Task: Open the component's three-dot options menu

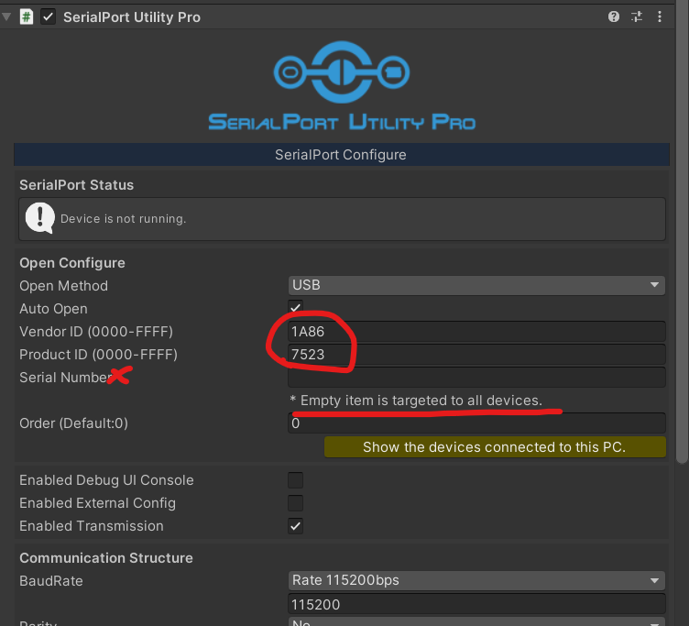Action: tap(659, 17)
